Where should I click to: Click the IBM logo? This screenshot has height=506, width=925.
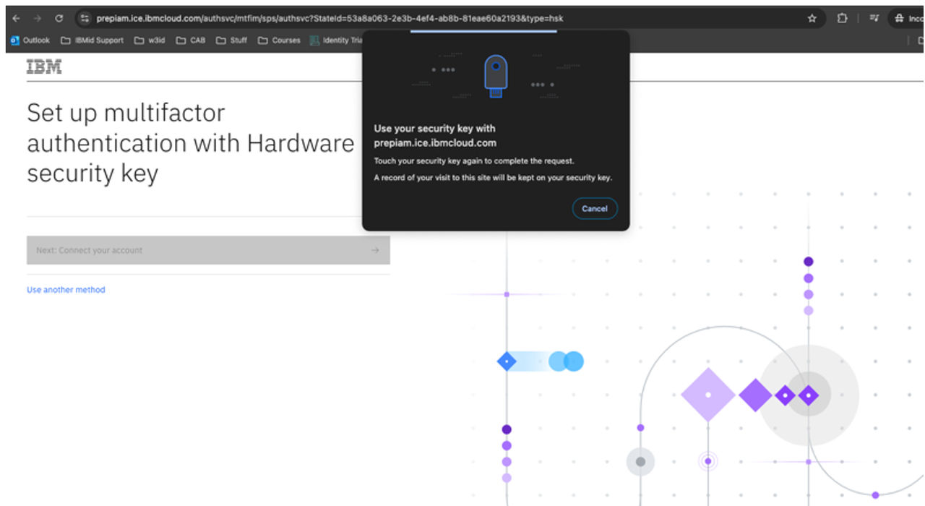point(44,67)
